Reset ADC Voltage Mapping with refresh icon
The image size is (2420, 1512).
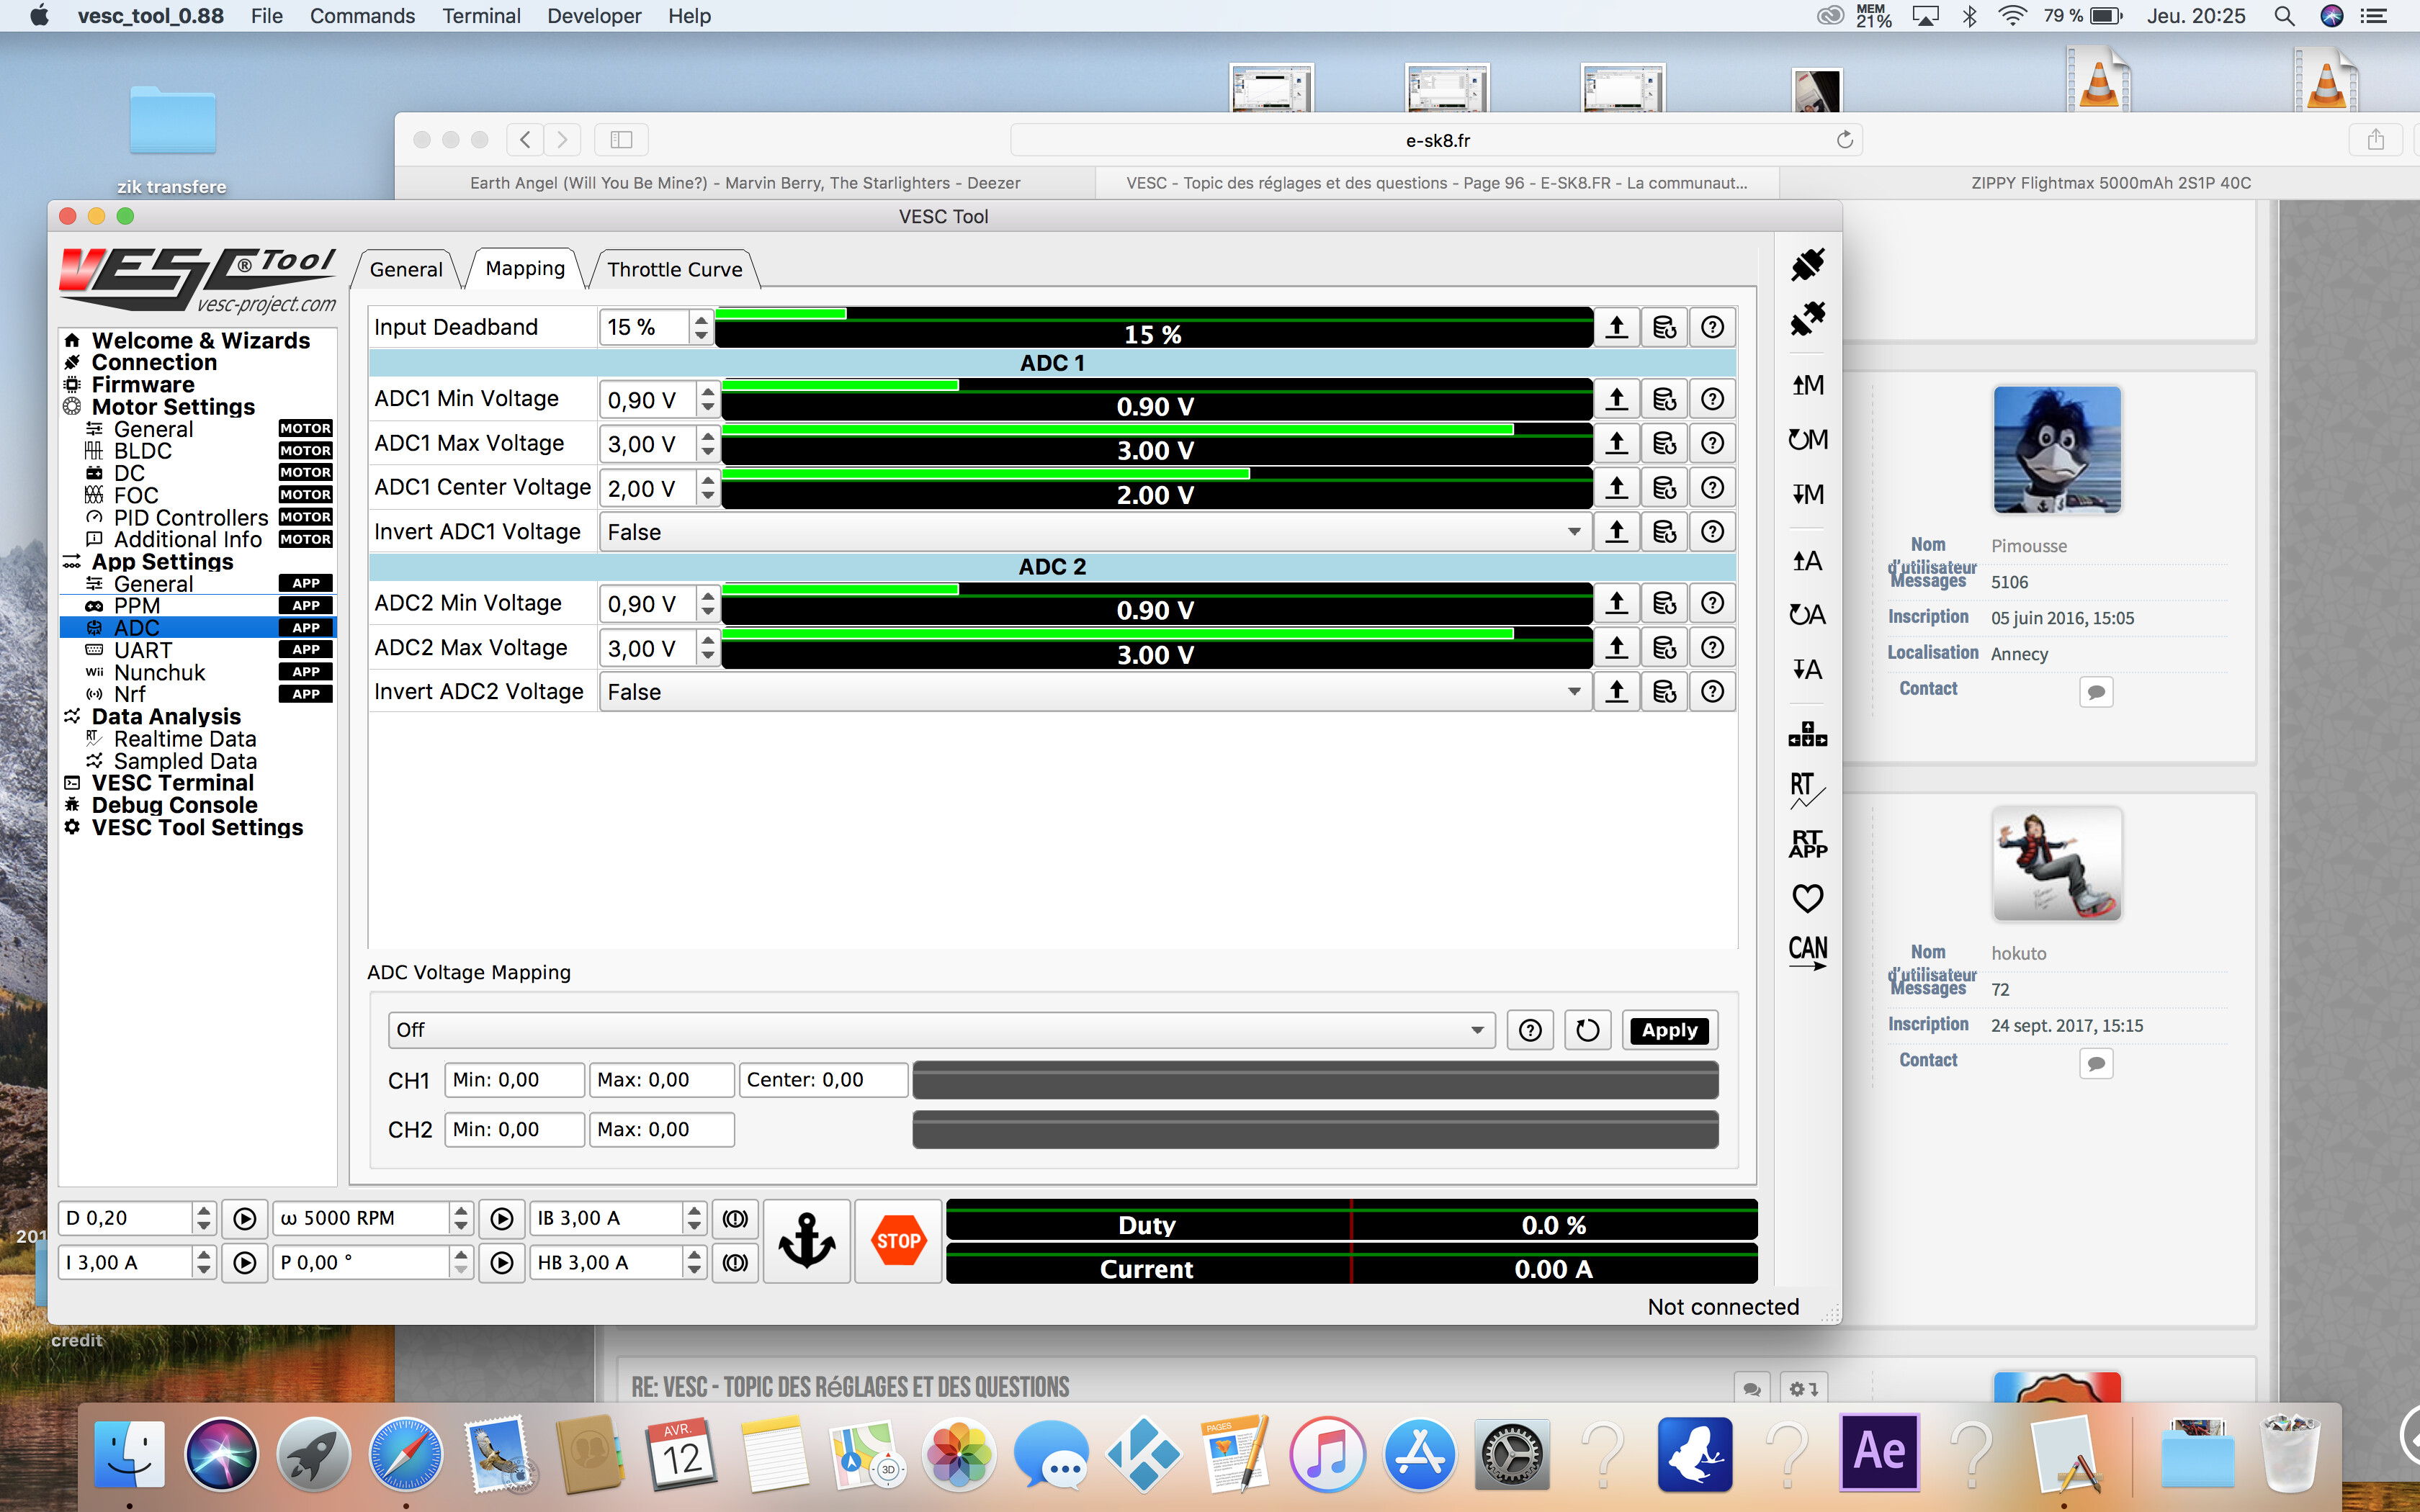click(1587, 1030)
